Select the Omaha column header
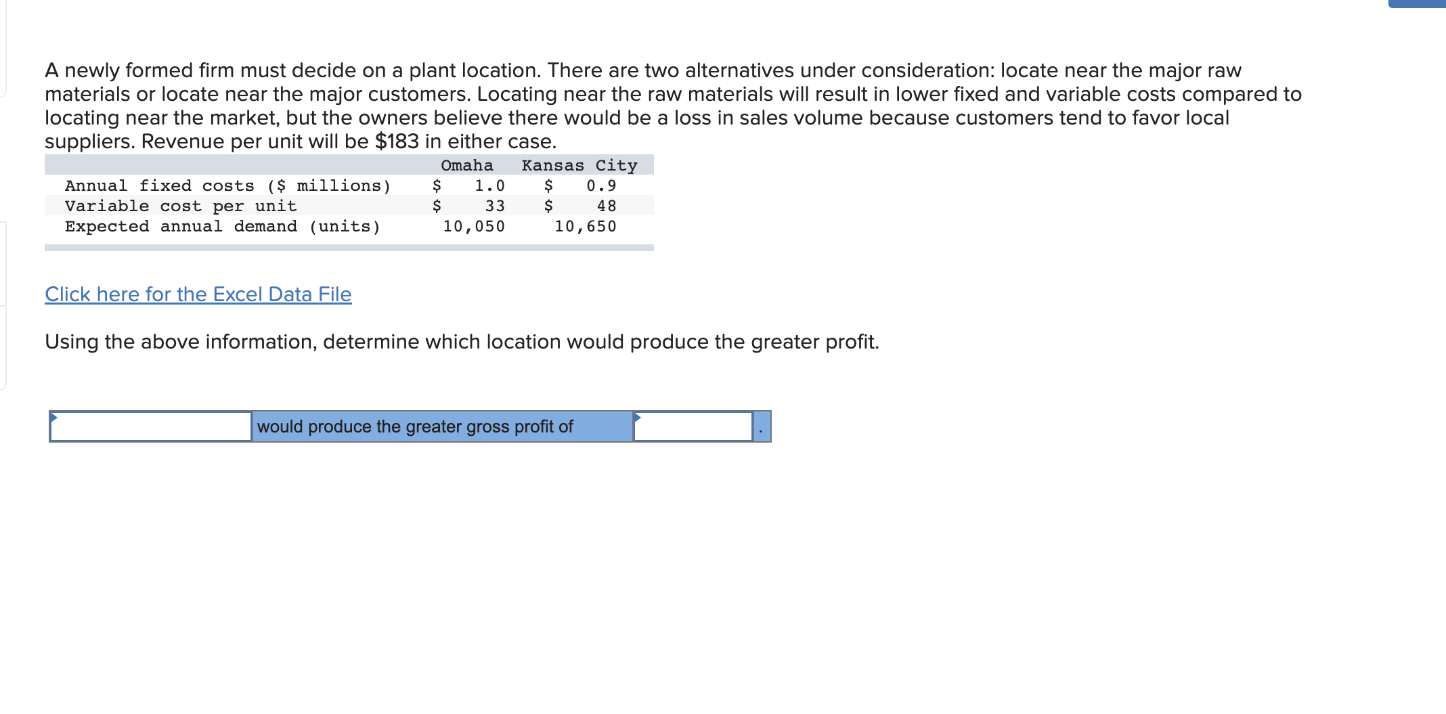This screenshot has width=1446, height=714. (467, 165)
